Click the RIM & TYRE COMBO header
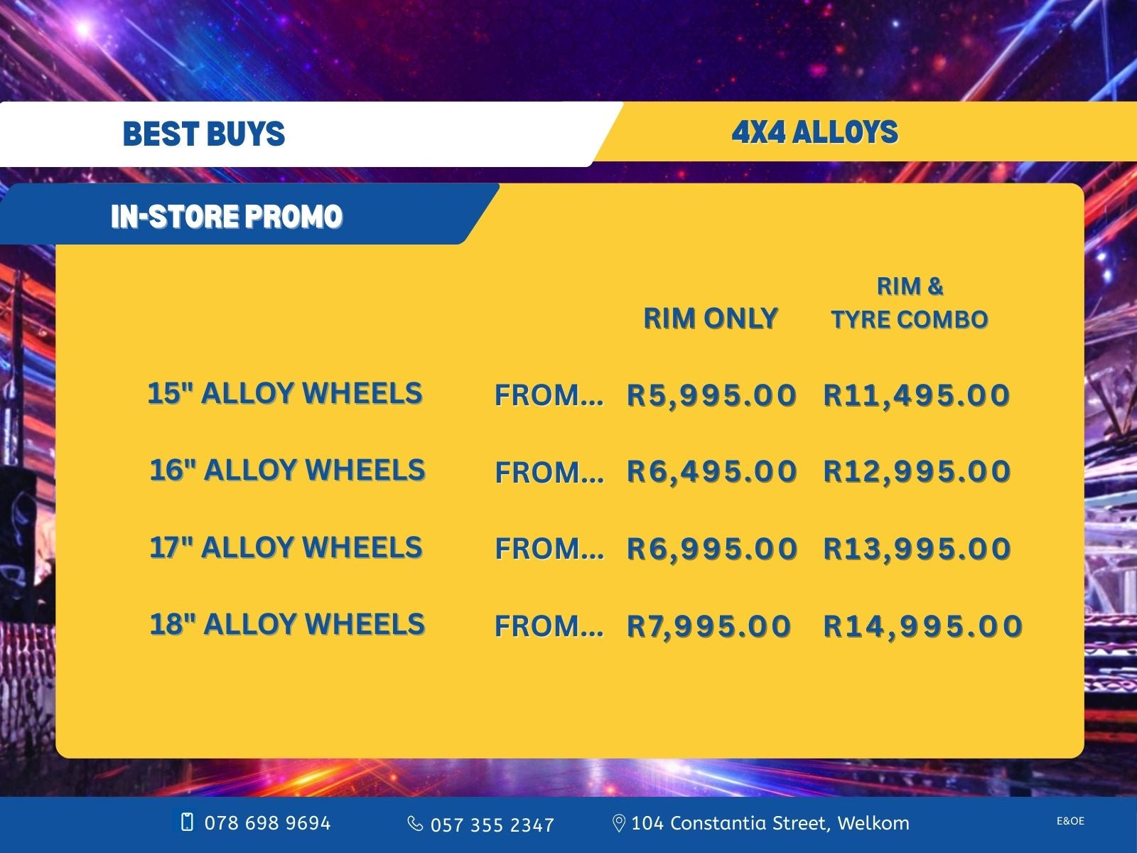The image size is (1137, 853). click(910, 304)
